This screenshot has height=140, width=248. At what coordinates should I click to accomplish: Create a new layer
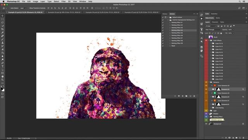click(x=240, y=138)
